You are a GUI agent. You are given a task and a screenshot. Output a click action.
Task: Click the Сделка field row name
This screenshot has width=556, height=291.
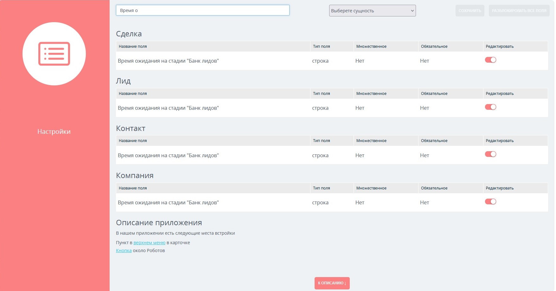168,61
